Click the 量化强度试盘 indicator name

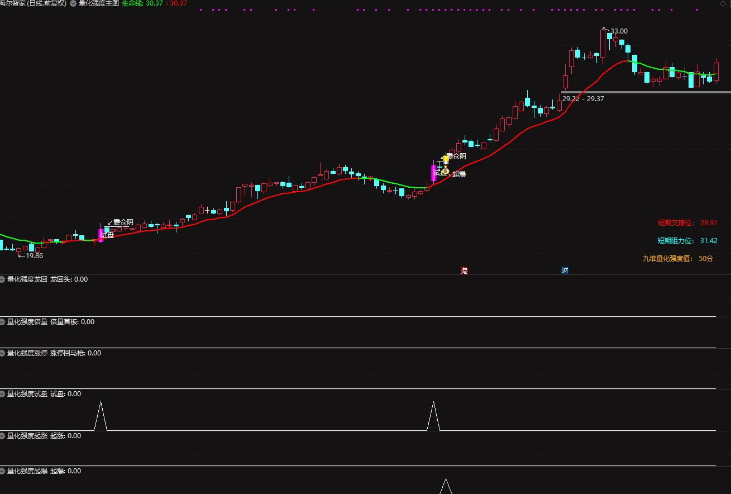[27, 393]
